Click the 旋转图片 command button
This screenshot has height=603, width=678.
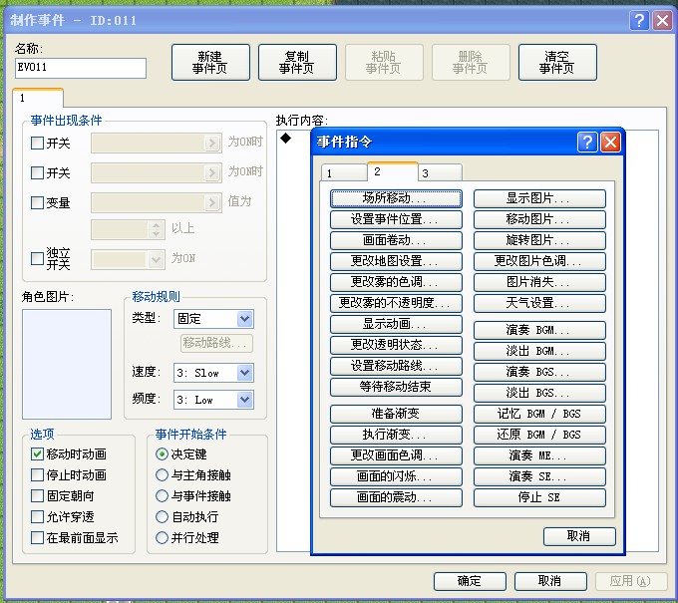[x=539, y=240]
